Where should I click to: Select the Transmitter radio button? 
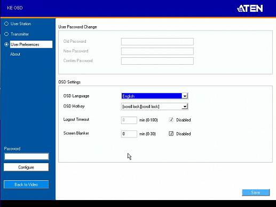coord(6,34)
